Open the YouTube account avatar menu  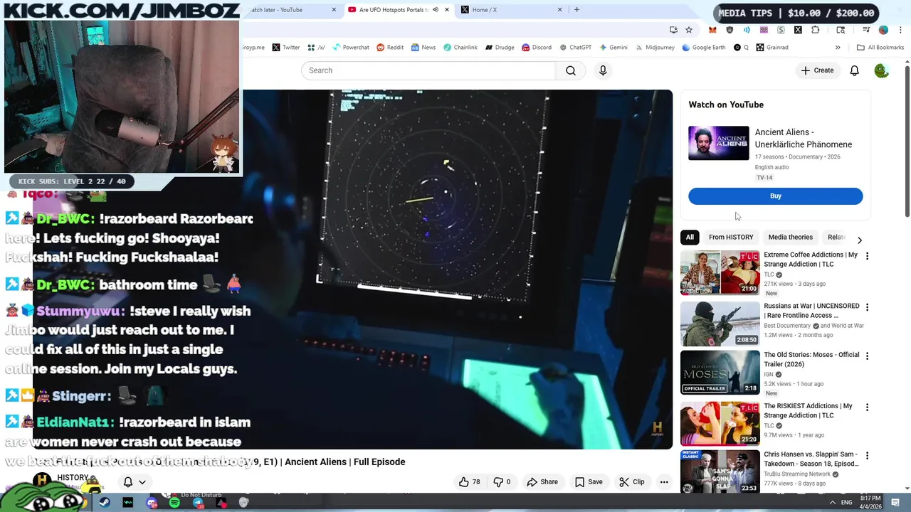881,70
